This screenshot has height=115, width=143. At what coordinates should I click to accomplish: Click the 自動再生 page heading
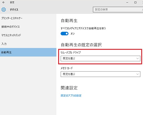click(69, 21)
